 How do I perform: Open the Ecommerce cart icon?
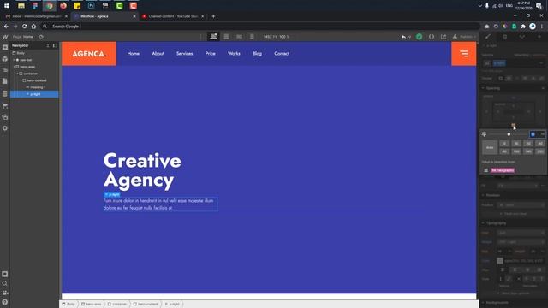(x=5, y=105)
